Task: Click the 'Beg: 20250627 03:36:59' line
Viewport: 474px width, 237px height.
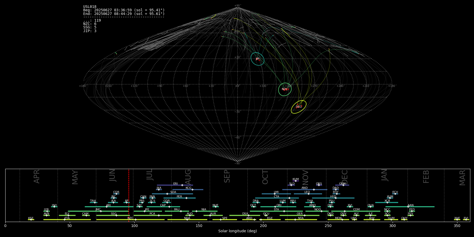Action: point(124,10)
